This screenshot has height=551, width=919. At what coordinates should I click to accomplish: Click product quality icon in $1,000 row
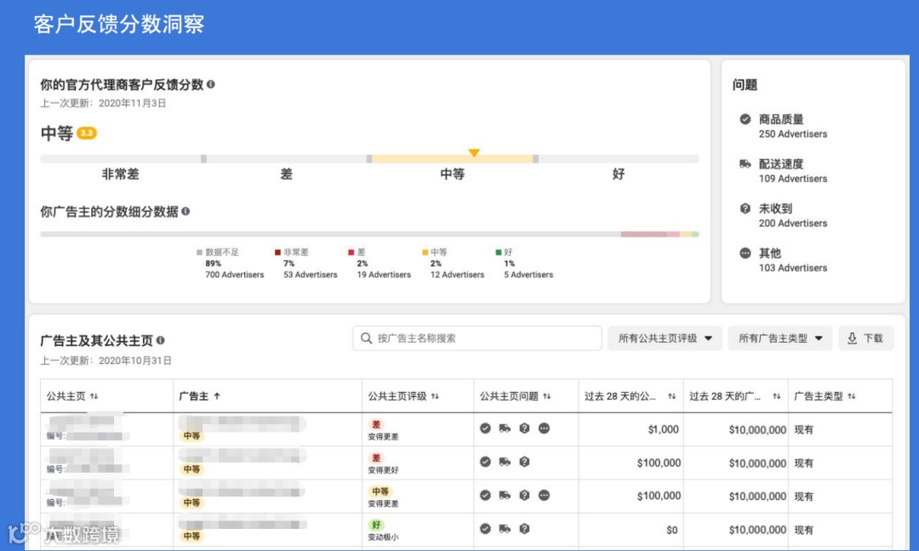[x=485, y=429]
